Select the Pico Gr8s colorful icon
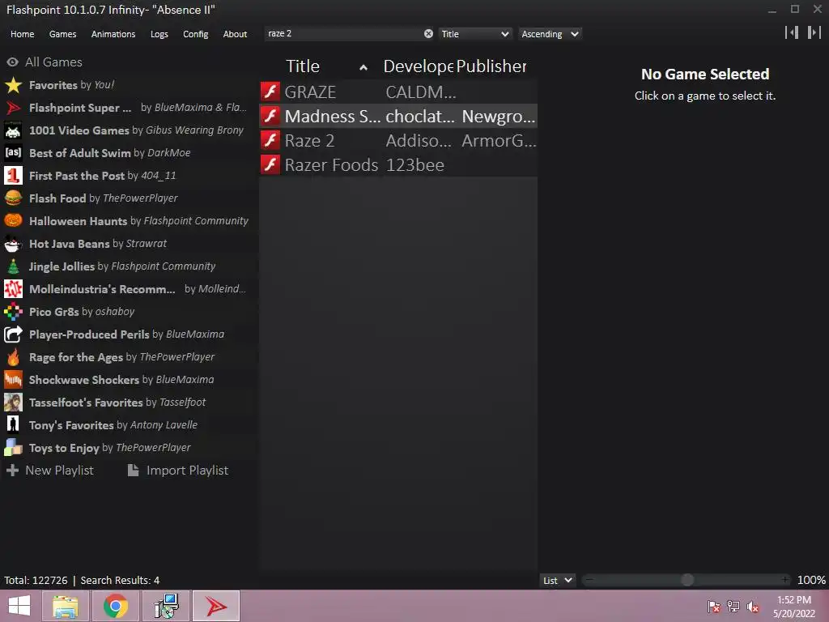This screenshot has height=622, width=829. point(13,312)
